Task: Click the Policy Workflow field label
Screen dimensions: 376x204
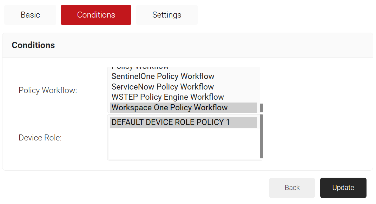Action: [48, 90]
